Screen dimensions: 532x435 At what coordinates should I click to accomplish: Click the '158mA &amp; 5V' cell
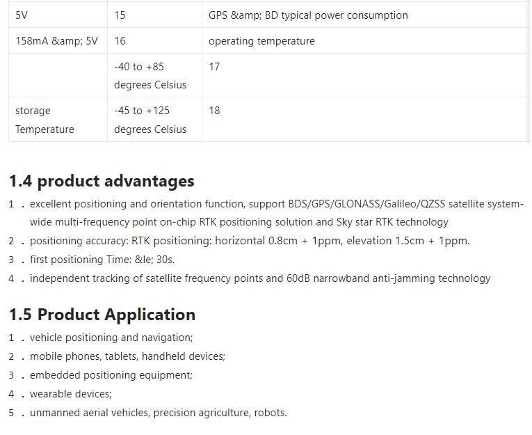(x=58, y=41)
